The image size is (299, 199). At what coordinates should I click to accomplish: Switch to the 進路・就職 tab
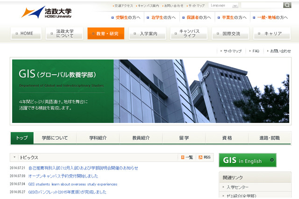(270, 138)
